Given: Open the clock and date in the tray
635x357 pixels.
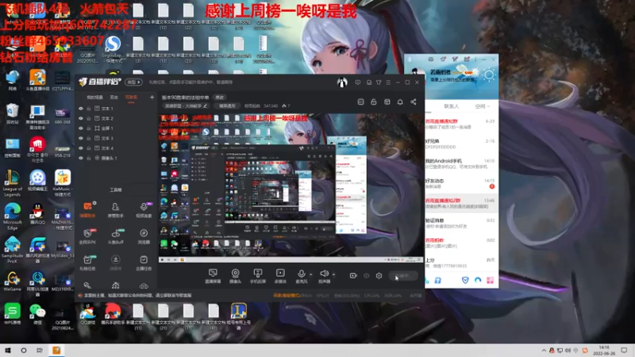Looking at the screenshot, I should 604,351.
